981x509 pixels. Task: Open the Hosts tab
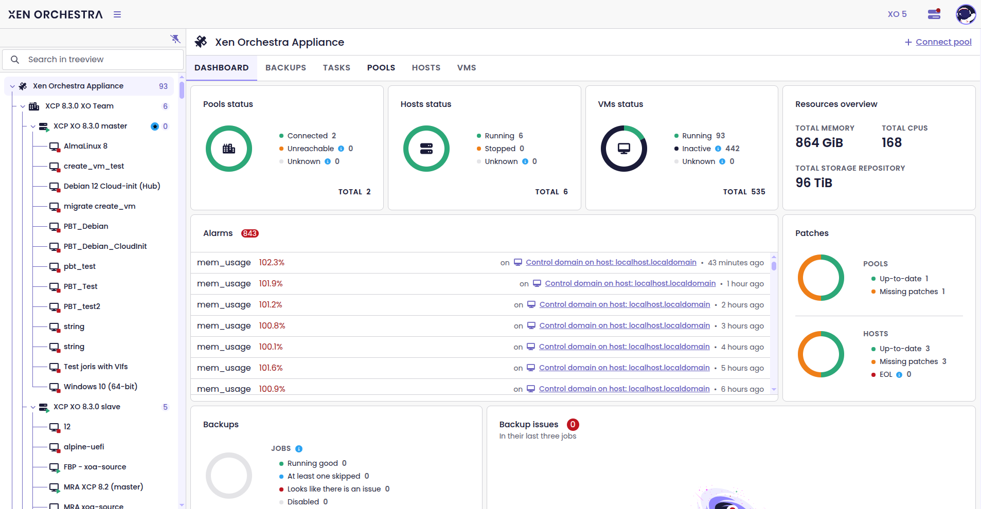(x=426, y=68)
